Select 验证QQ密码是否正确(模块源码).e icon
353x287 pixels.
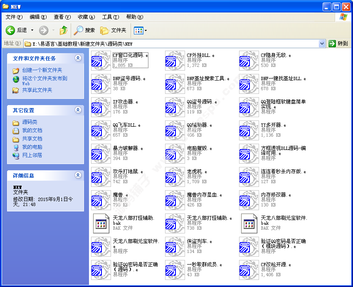pyautogui.click(x=249, y=247)
